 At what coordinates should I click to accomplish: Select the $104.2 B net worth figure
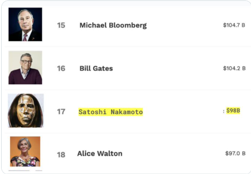tap(234, 68)
